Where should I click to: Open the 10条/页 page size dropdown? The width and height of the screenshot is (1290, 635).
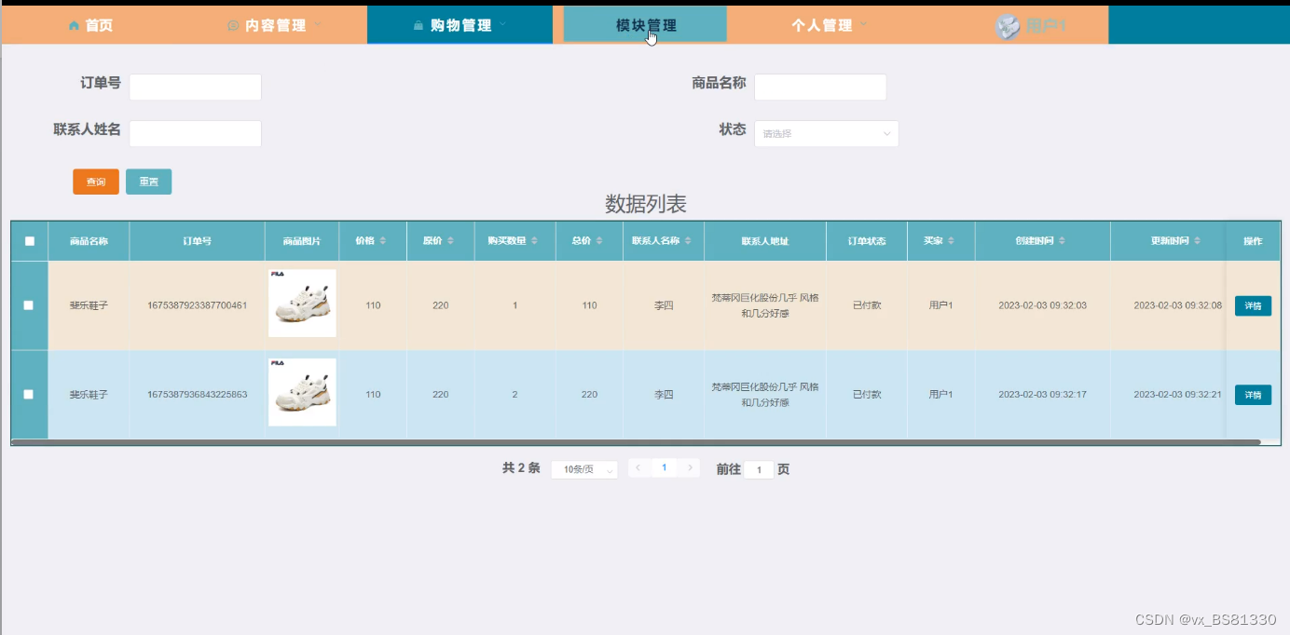tap(584, 470)
